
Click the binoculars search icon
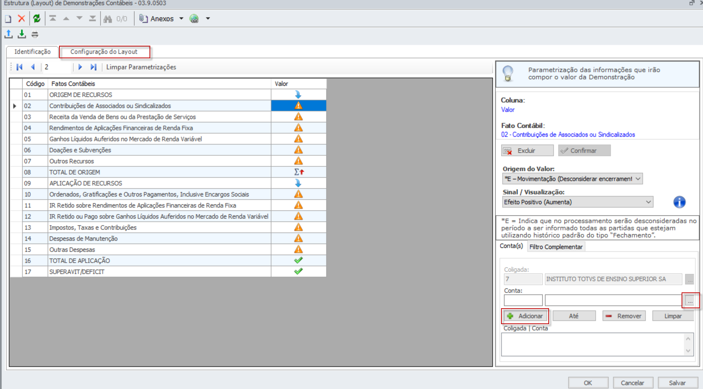[x=108, y=19]
